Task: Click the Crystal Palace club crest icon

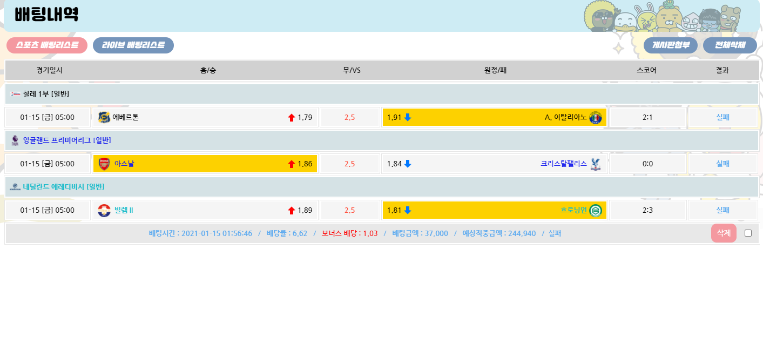Action: coord(595,164)
